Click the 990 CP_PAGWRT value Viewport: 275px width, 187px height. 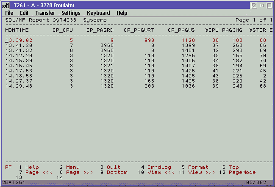click(x=149, y=40)
